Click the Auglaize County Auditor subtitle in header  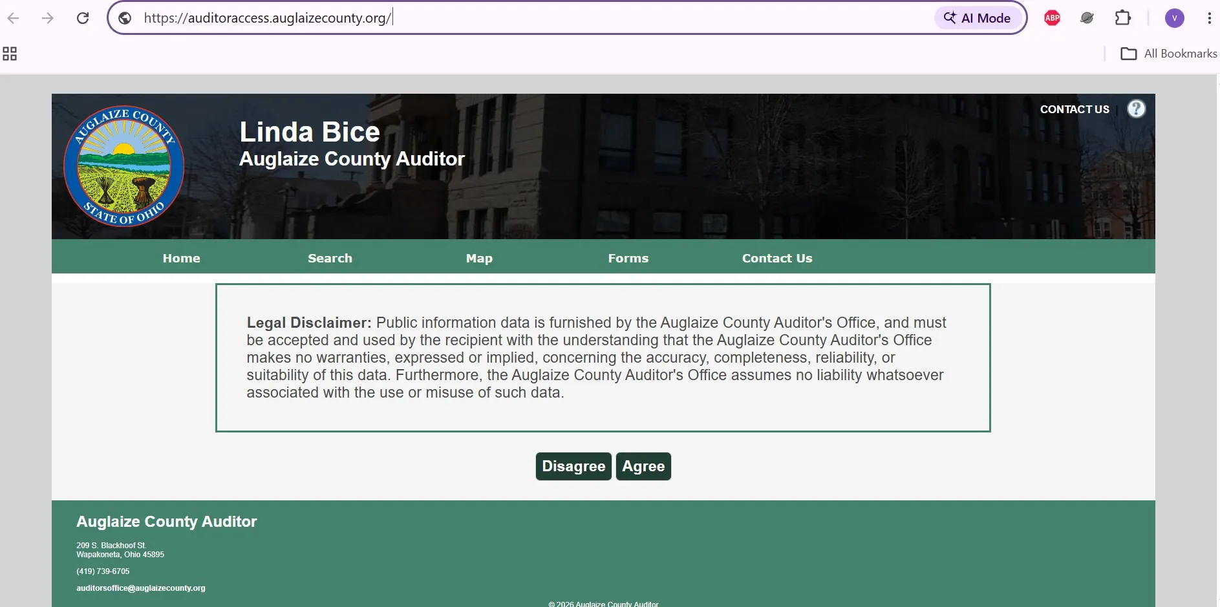tap(352, 159)
